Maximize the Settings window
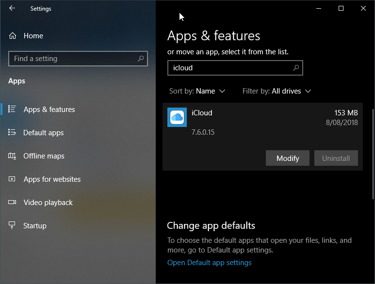 341,8
